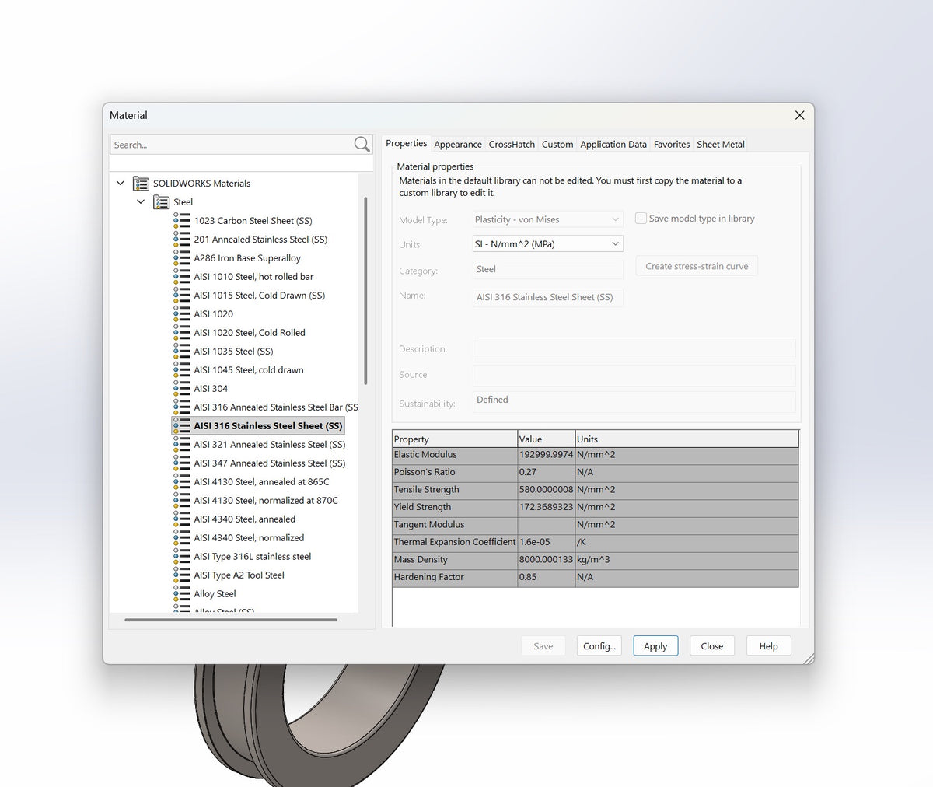Image resolution: width=933 pixels, height=787 pixels.
Task: Click the AISI 1010 Steel hot rolled bar icon
Action: (x=182, y=277)
